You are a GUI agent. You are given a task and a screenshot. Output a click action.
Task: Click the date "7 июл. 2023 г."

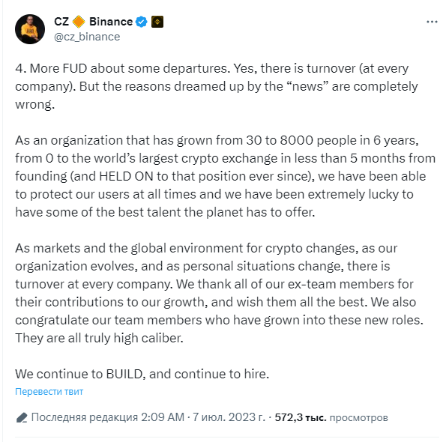[x=229, y=417]
